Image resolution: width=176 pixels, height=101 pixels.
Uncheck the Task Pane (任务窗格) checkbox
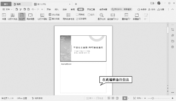[77, 19]
